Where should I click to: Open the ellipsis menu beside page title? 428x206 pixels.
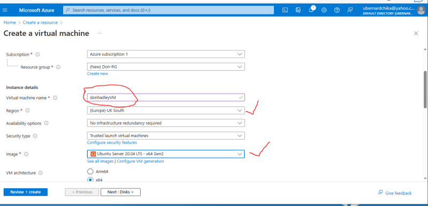(x=100, y=33)
